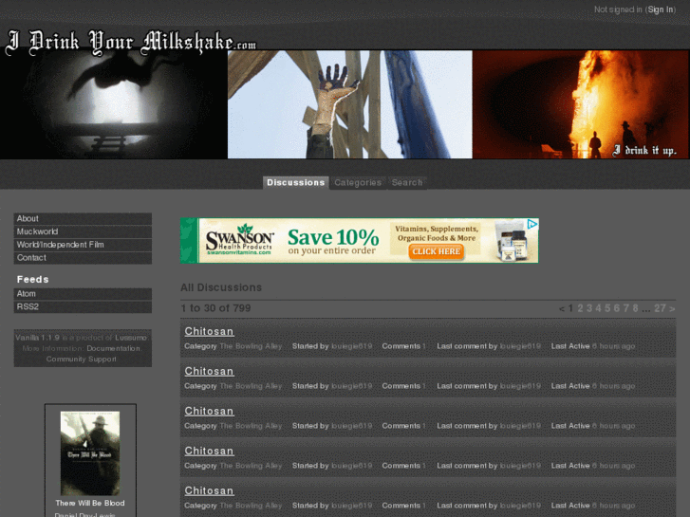Open the Atom feed link

tap(83, 294)
